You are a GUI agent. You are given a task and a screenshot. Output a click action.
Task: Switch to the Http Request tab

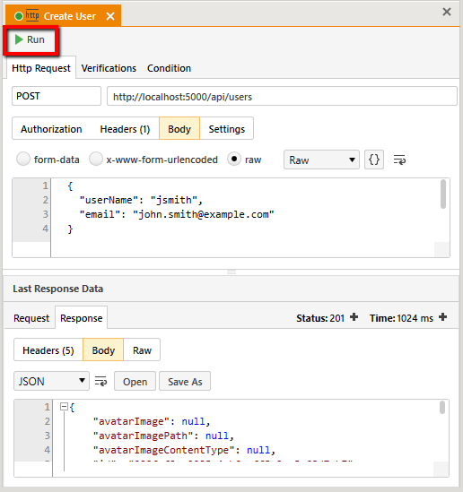[41, 68]
